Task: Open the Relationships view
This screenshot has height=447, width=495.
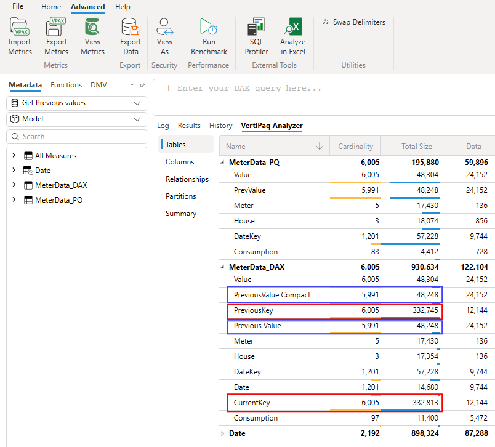Action: pyautogui.click(x=187, y=179)
